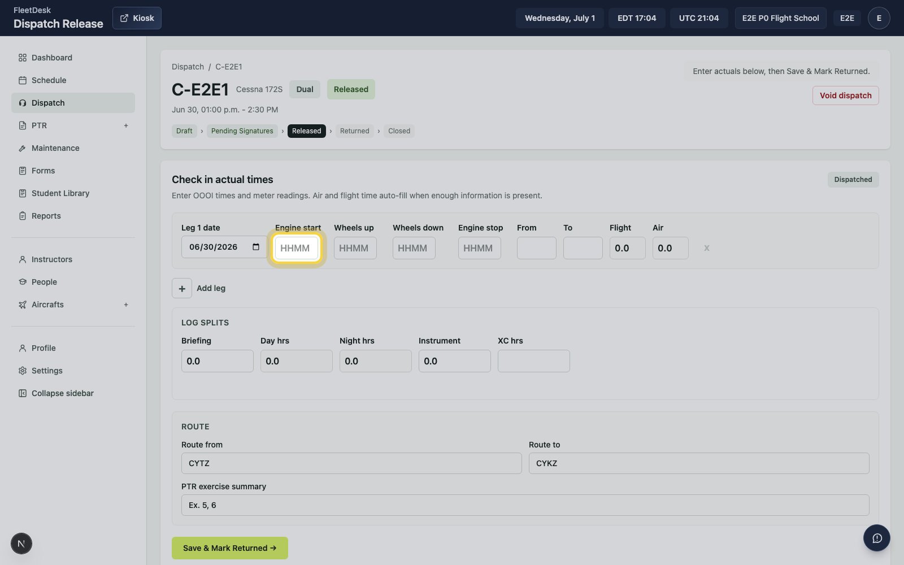Click the Profile user icon
The width and height of the screenshot is (904, 565).
23,348
